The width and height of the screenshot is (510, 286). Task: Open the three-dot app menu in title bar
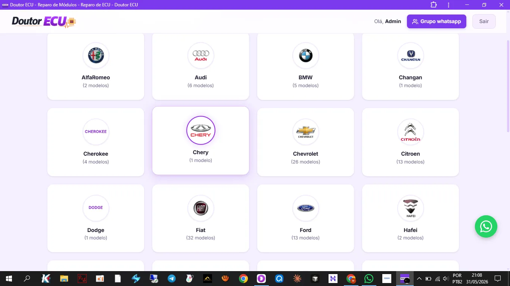tap(448, 5)
